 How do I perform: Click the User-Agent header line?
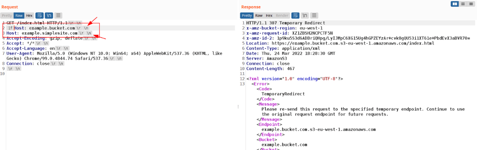pyautogui.click(x=115, y=56)
